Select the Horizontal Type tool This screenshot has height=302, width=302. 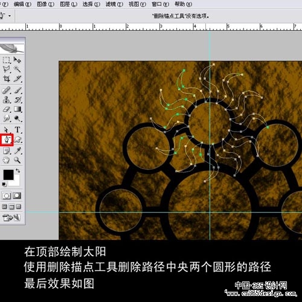coord(18,129)
